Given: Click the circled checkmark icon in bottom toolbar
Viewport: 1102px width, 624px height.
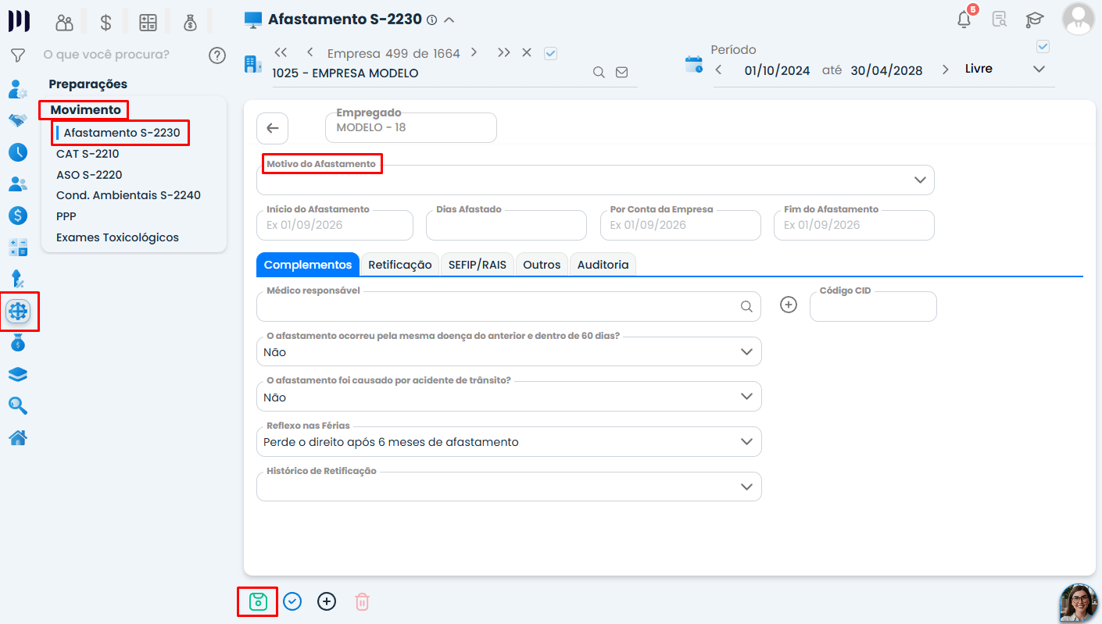Looking at the screenshot, I should tap(292, 601).
